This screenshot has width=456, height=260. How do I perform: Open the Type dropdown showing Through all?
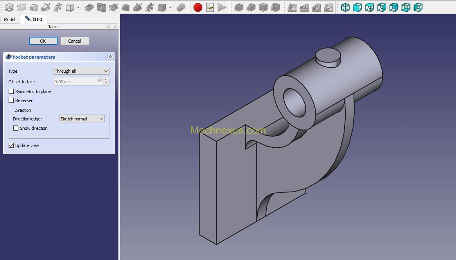pos(81,71)
